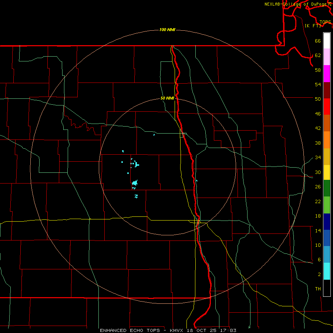The height and width of the screenshot is (333, 333).
Task: Click the "38" legend value label
Action: click(x=318, y=143)
